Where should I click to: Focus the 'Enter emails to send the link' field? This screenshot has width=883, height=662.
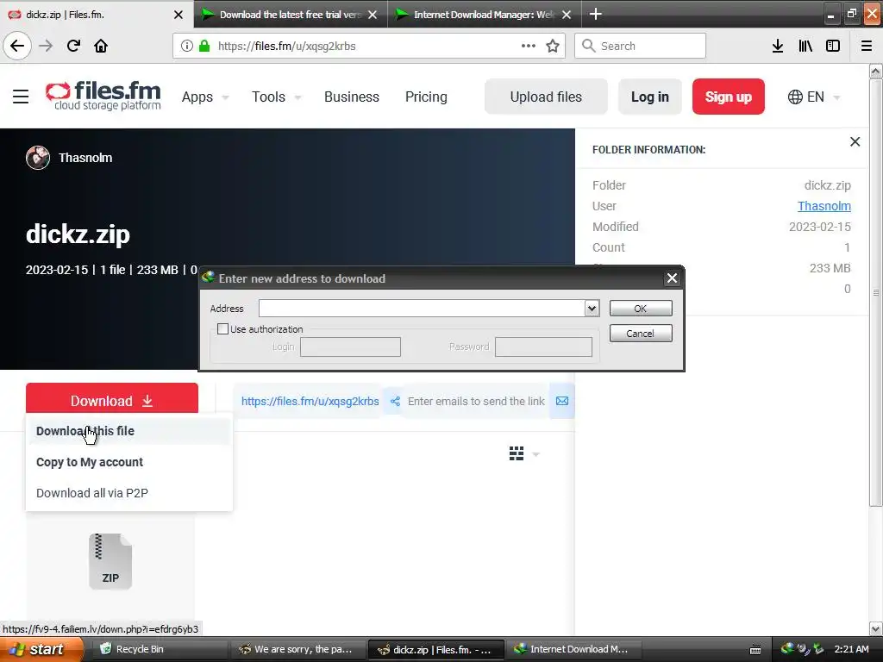pyautogui.click(x=476, y=402)
